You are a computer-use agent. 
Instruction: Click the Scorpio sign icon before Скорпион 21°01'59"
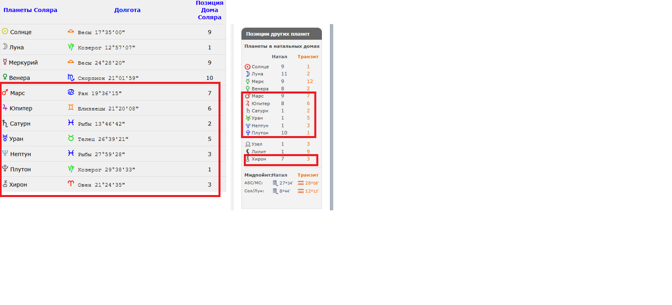point(71,78)
